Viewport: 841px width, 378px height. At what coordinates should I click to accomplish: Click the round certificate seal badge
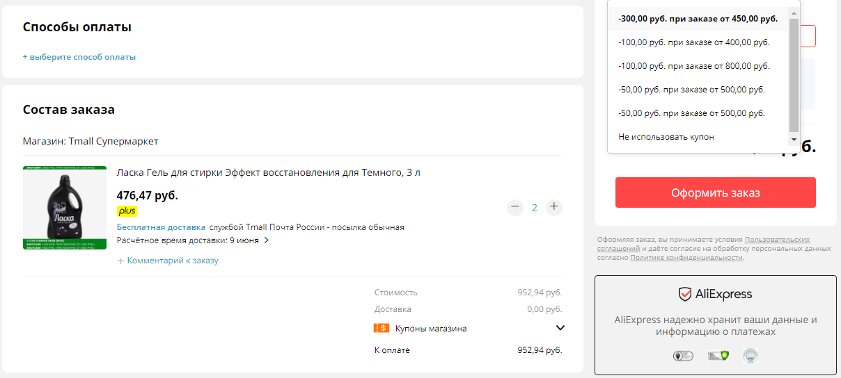[x=750, y=356]
